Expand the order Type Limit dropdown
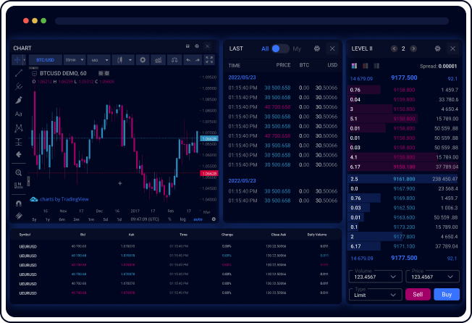 click(x=375, y=294)
